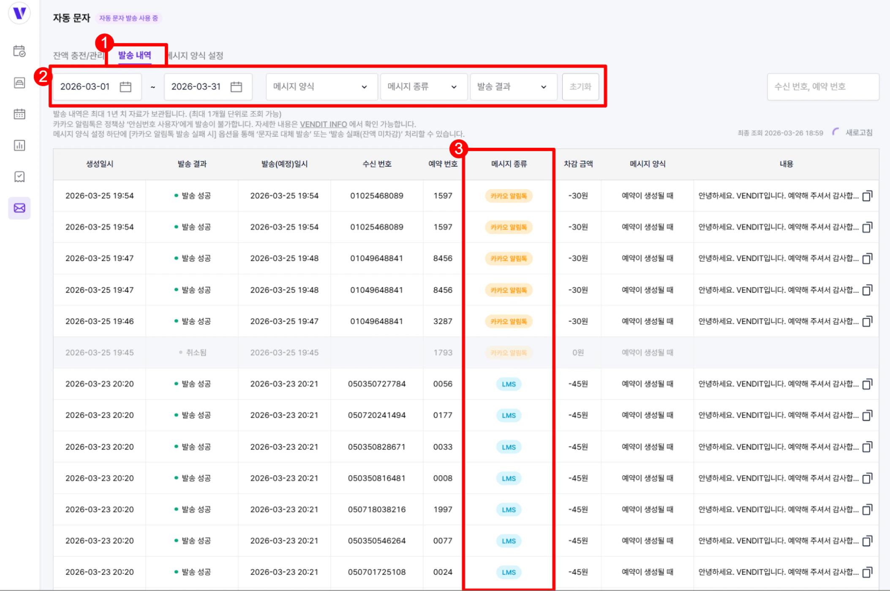
Task: Open the bed room sidebar icon
Action: tap(19, 83)
